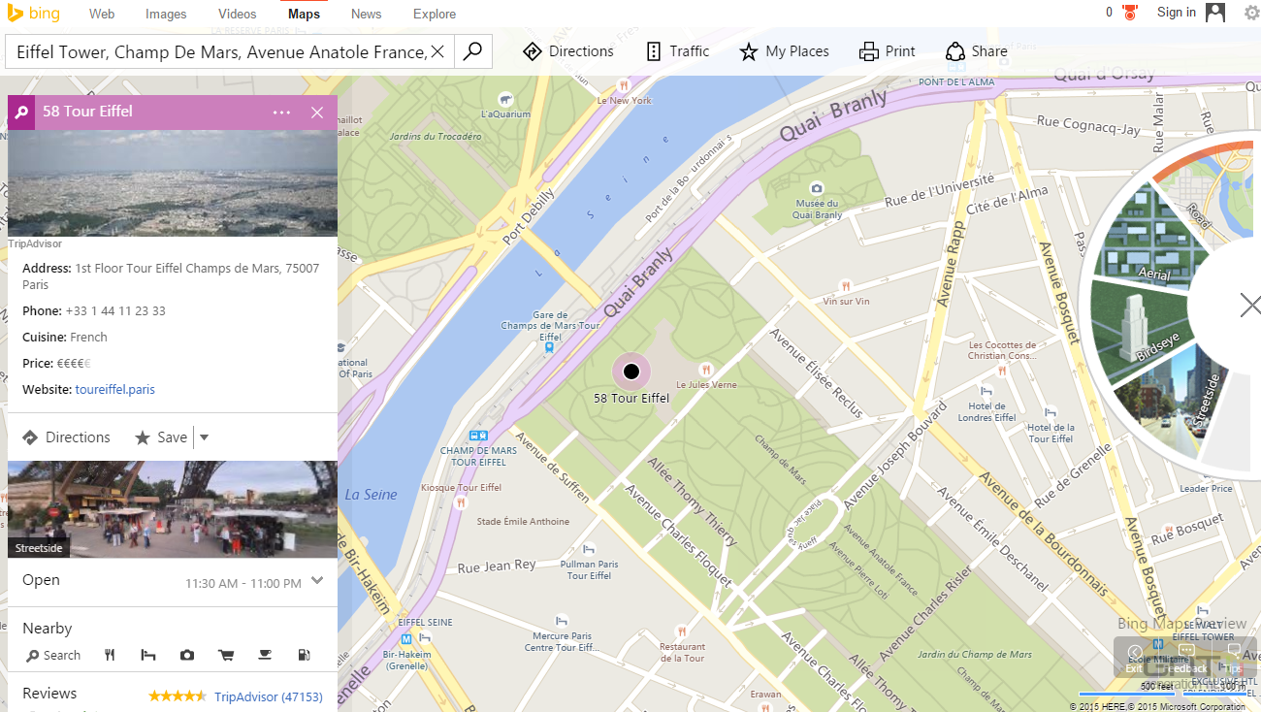Screen dimensions: 1261x712
Task: Find nearby attractions camera icon
Action: (187, 656)
